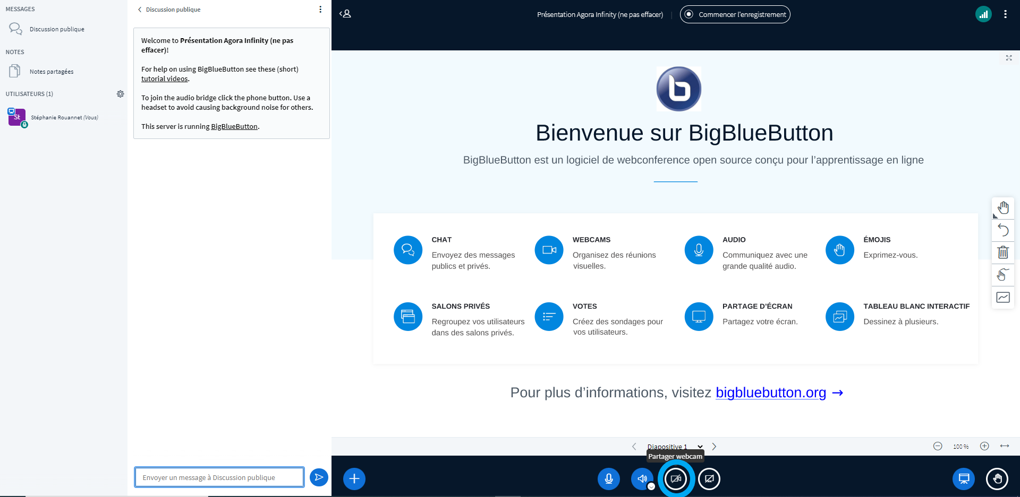The width and height of the screenshot is (1020, 497).
Task: Open the plus actions menu
Action: 354,479
